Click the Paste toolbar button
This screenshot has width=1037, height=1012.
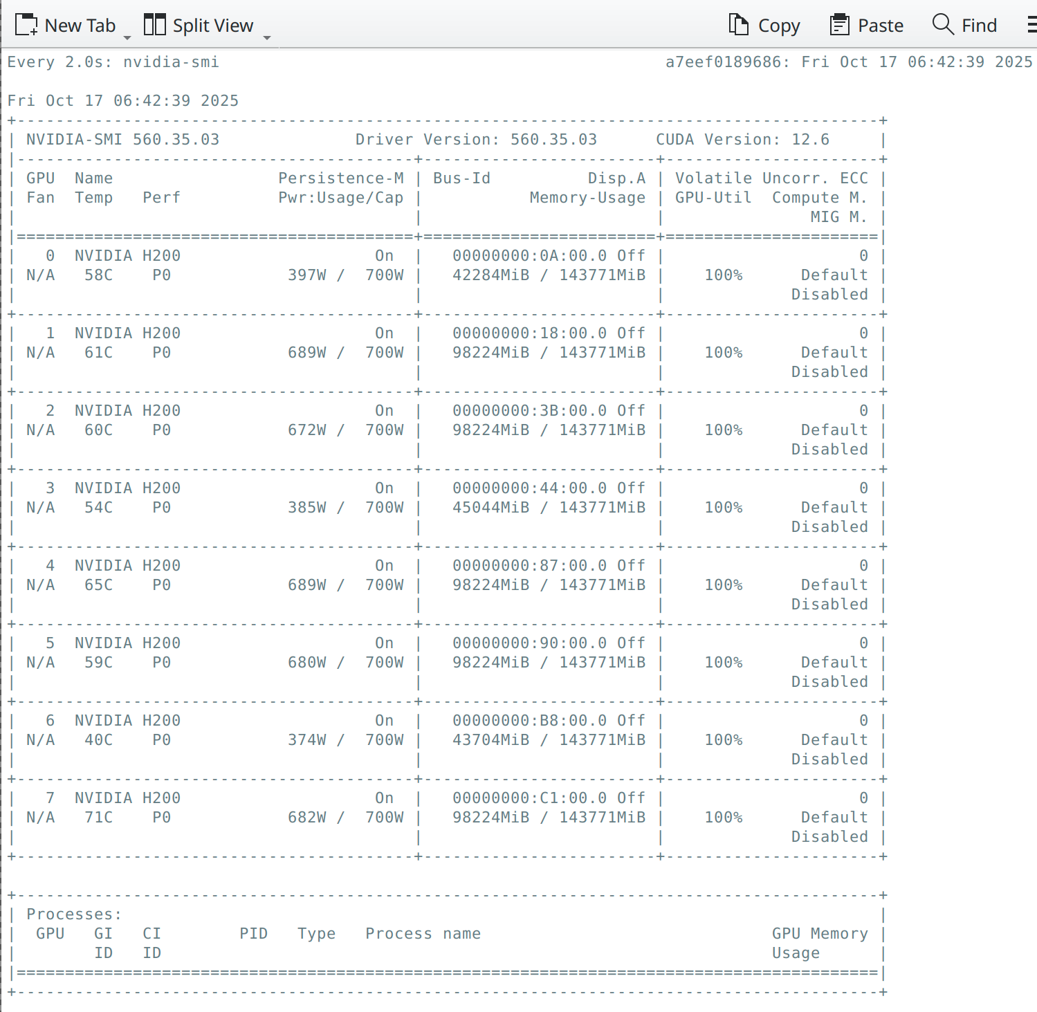(x=867, y=26)
